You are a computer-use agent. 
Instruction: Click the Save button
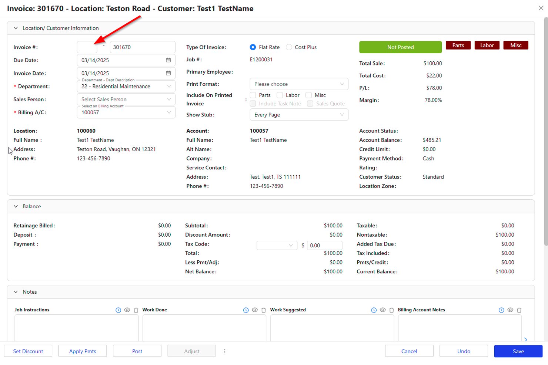(x=518, y=351)
